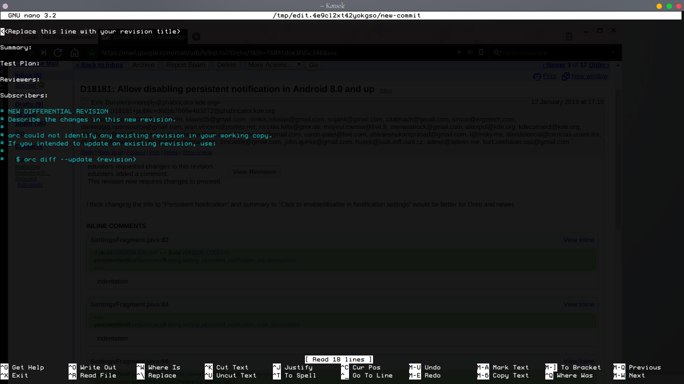Click the file path in nano title bar
The height and width of the screenshot is (384, 684).
click(347, 15)
